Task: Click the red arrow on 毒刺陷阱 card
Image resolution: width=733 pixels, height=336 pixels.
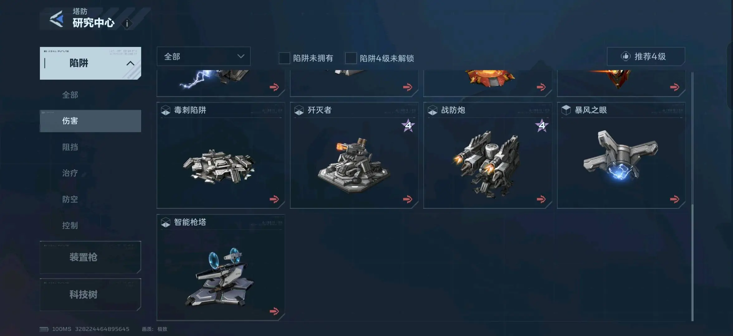Action: tap(274, 199)
